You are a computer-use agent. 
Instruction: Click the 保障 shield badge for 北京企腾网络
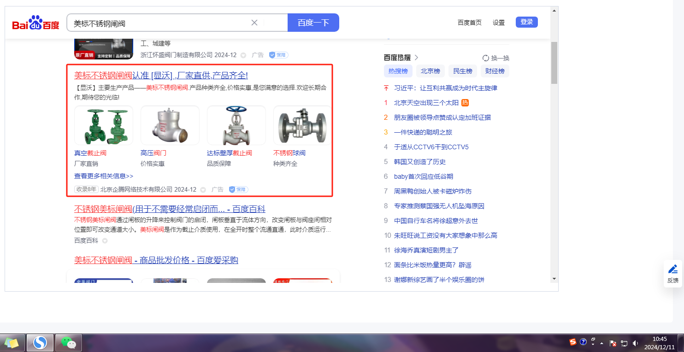point(238,189)
